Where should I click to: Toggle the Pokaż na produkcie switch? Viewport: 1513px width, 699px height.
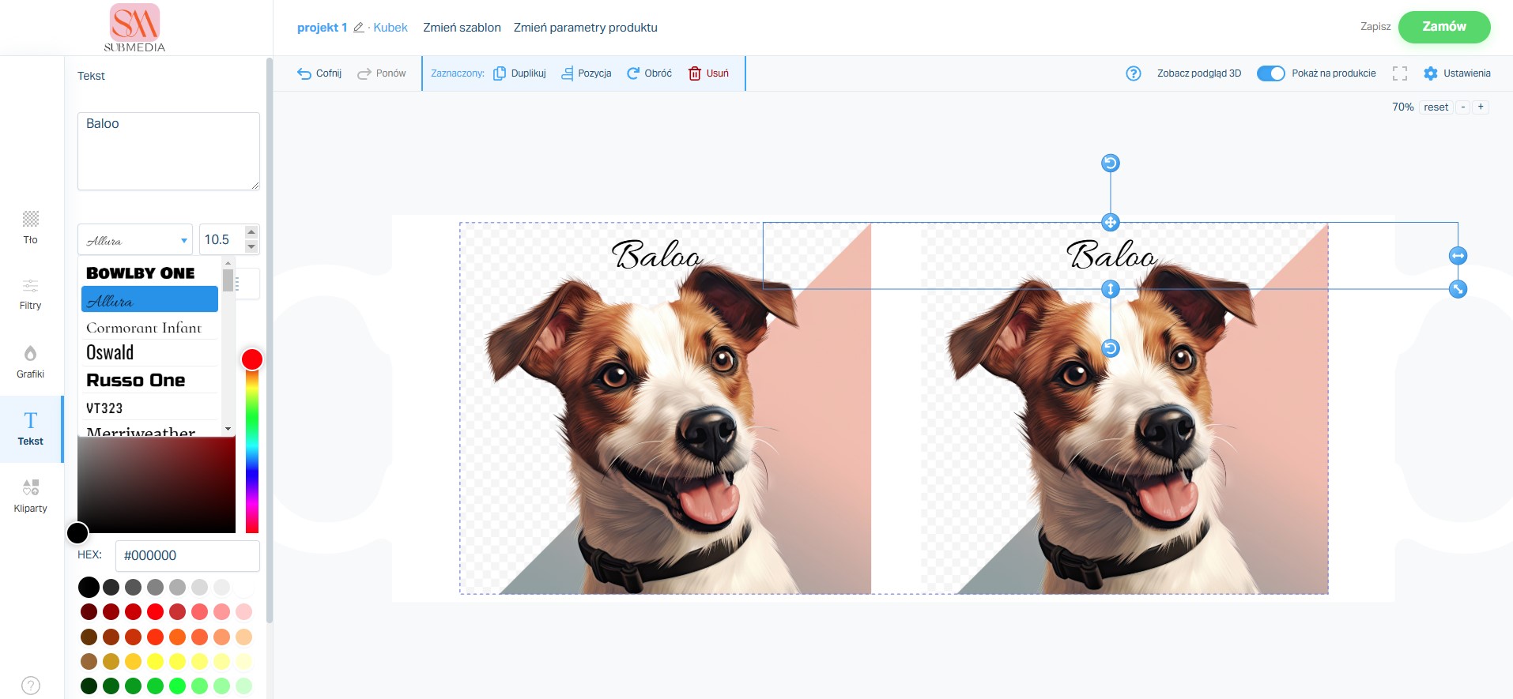[1271, 73]
